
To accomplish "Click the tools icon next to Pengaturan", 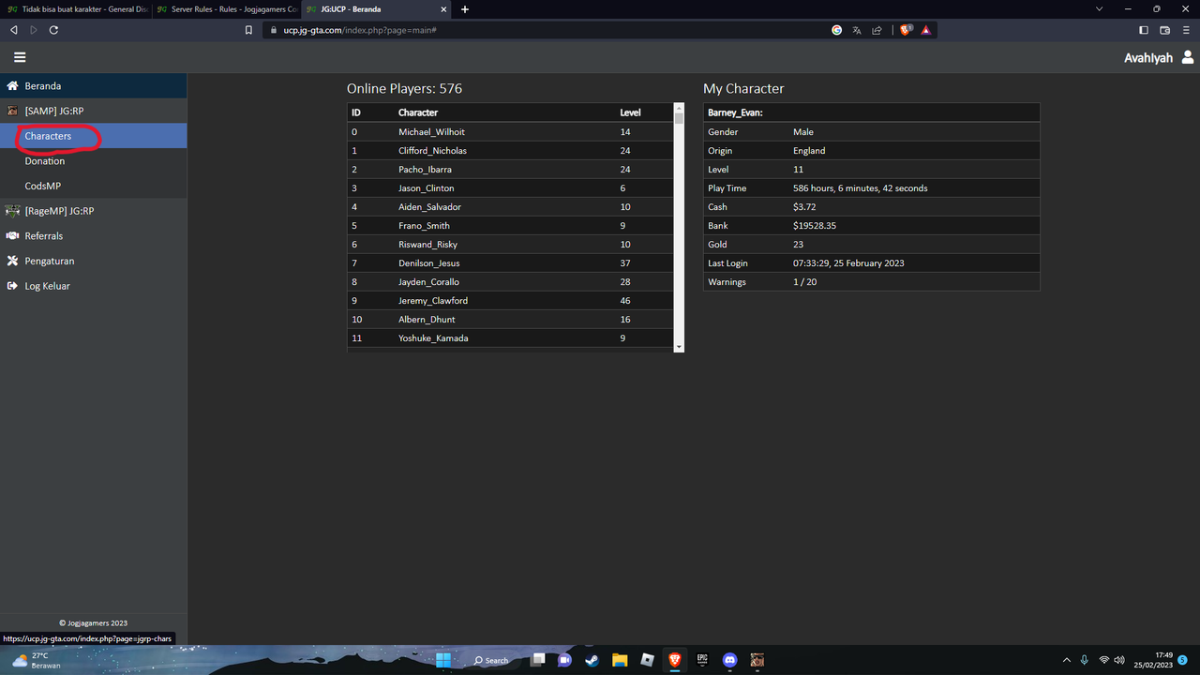I will [13, 261].
